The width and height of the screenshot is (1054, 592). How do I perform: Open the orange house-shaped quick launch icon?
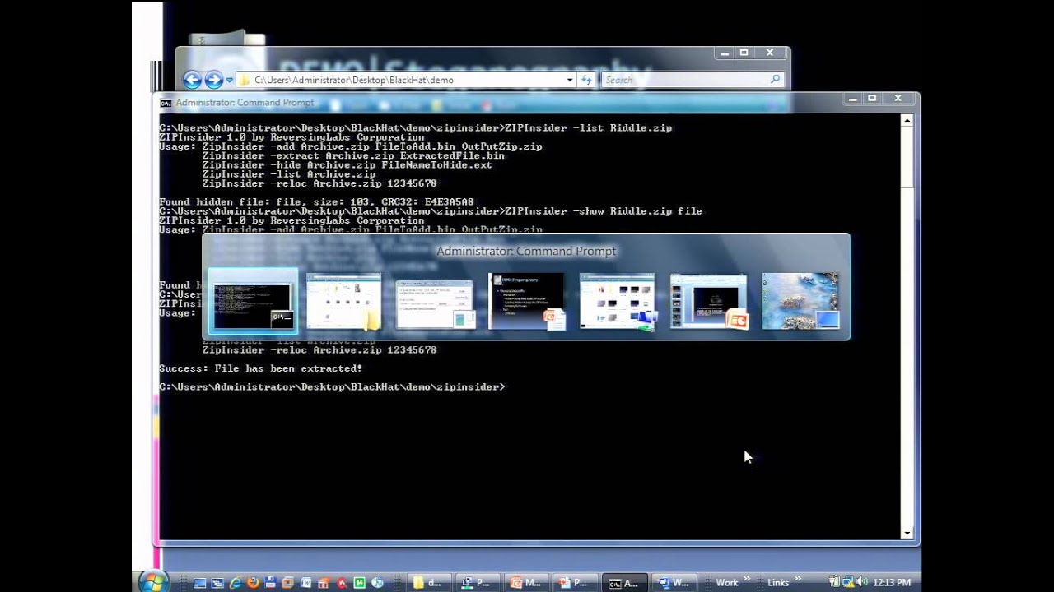tap(323, 583)
